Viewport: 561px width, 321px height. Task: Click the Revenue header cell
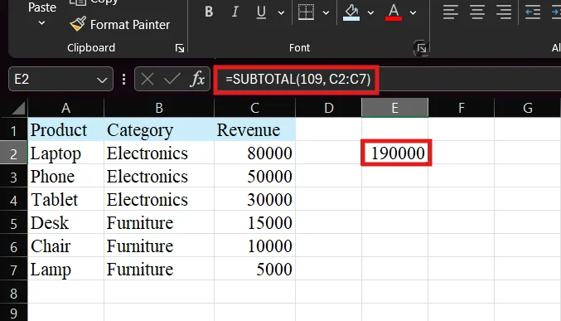(254, 129)
